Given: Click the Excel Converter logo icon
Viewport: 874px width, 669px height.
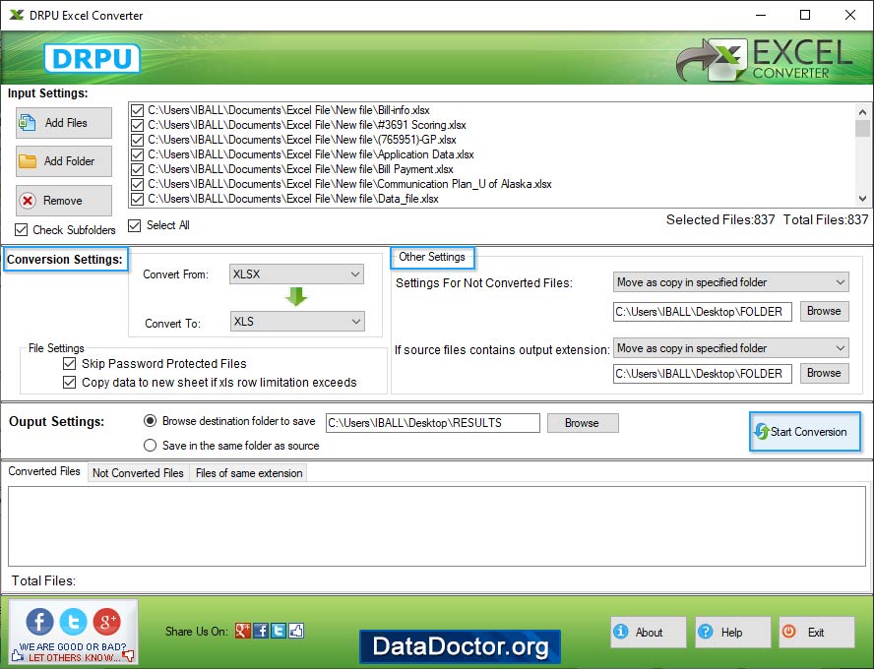Looking at the screenshot, I should pos(712,60).
